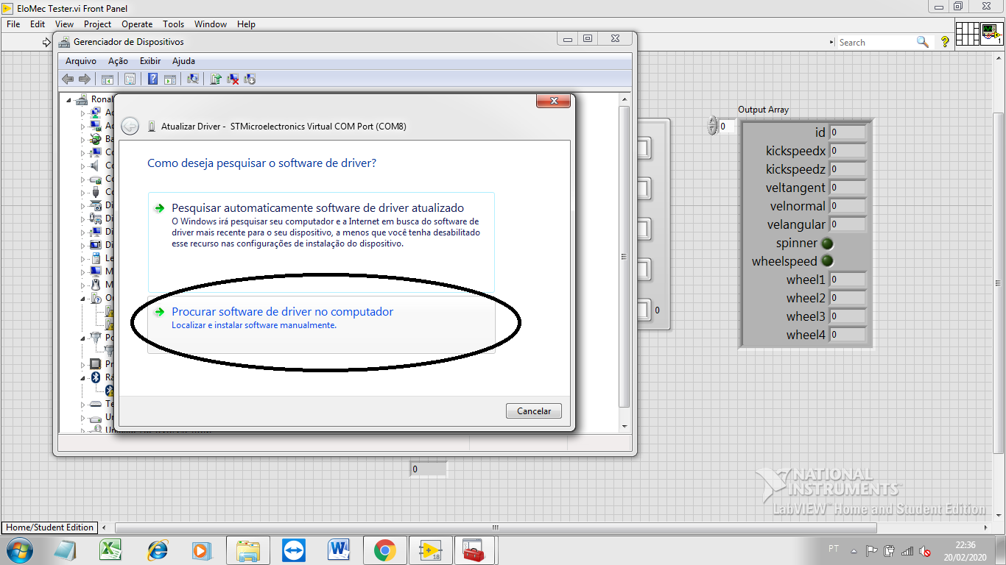Image resolution: width=1006 pixels, height=565 pixels.
Task: Open Word from the taskbar
Action: [x=339, y=550]
